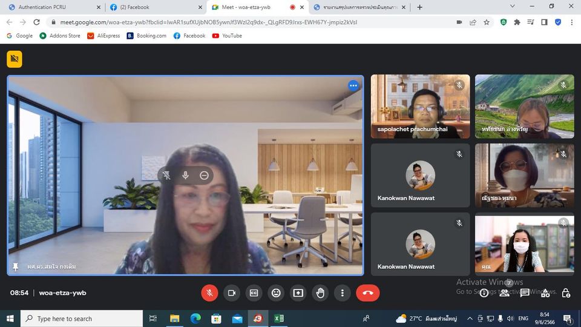Click the sapolachet prachumchai video tile

(420, 106)
